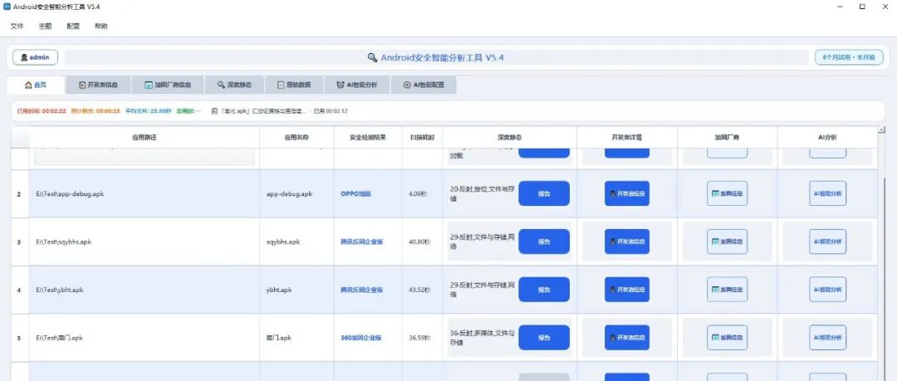Click the 应用名称 column header
This screenshot has height=381, width=897.
[297, 137]
